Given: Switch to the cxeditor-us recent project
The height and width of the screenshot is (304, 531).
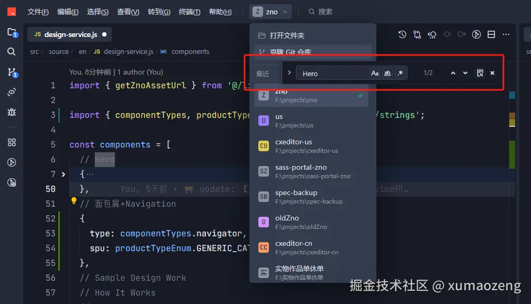Looking at the screenshot, I should (x=311, y=146).
